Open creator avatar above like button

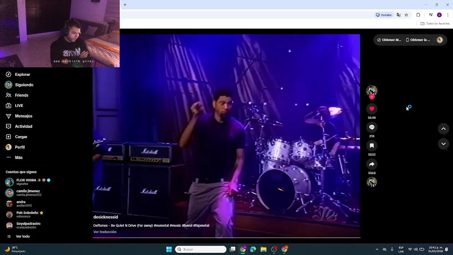click(372, 91)
